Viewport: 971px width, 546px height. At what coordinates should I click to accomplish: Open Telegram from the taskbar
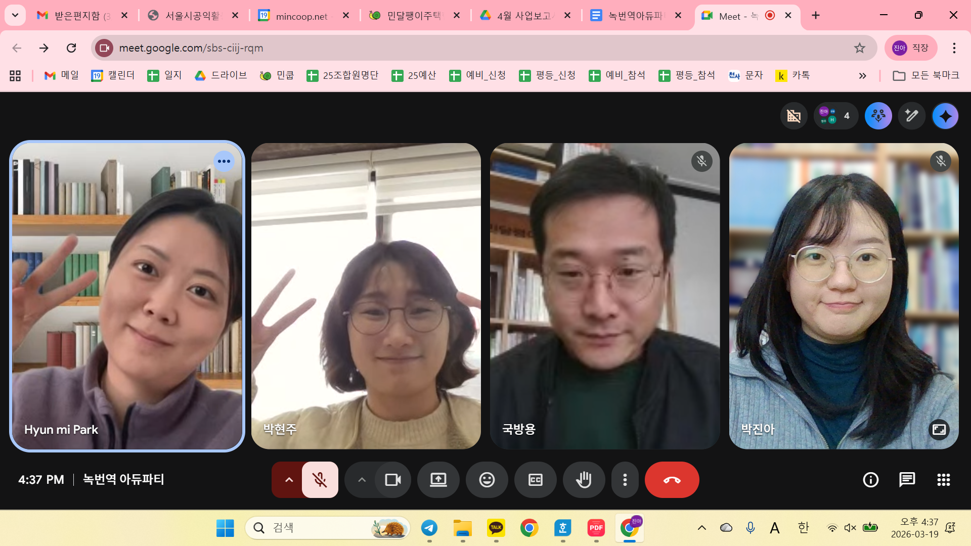pos(429,528)
